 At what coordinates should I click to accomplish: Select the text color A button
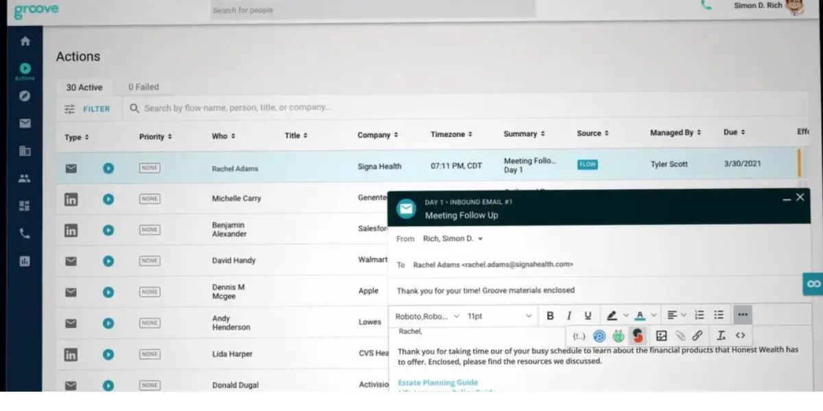point(640,316)
